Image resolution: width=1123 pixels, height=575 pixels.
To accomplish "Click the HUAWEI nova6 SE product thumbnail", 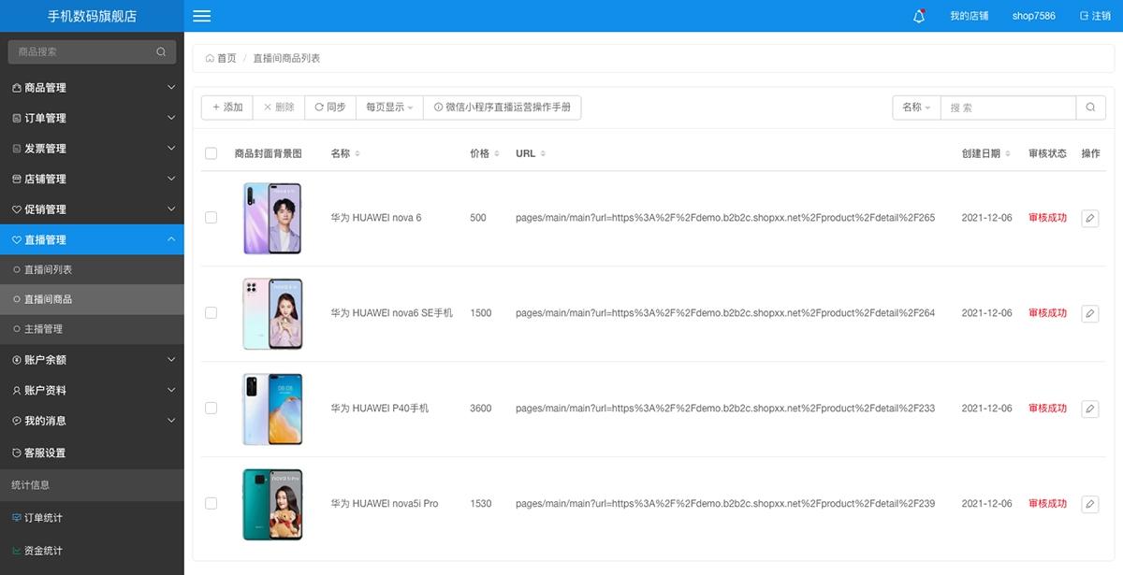I will [x=272, y=313].
